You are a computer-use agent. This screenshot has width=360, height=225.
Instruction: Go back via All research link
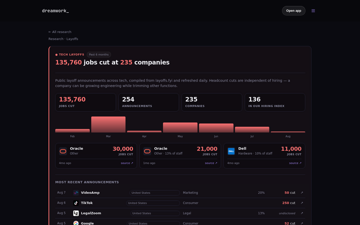click(x=60, y=32)
